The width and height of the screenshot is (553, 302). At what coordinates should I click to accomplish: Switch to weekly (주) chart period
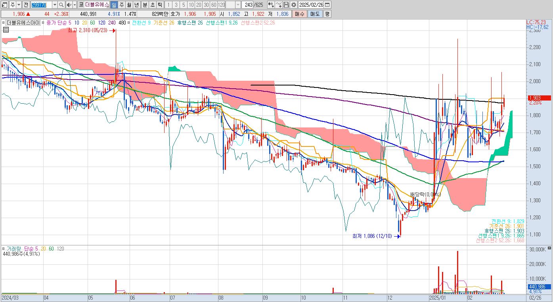pyautogui.click(x=122, y=5)
